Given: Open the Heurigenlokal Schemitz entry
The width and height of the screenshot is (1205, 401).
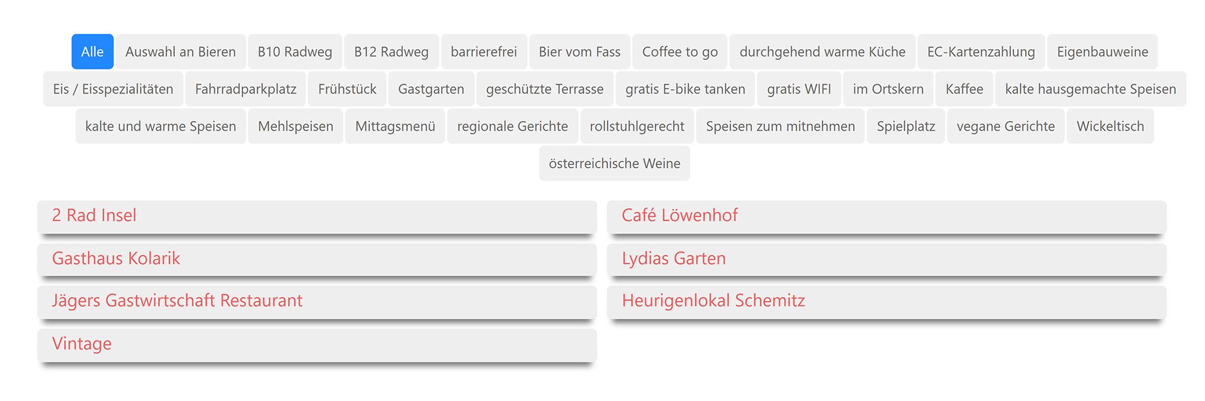Looking at the screenshot, I should click(x=712, y=301).
